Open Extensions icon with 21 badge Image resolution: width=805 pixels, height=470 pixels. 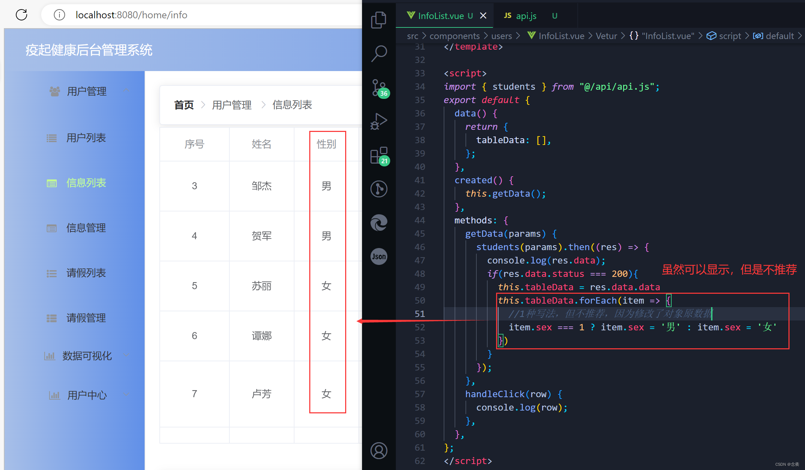[x=379, y=155]
